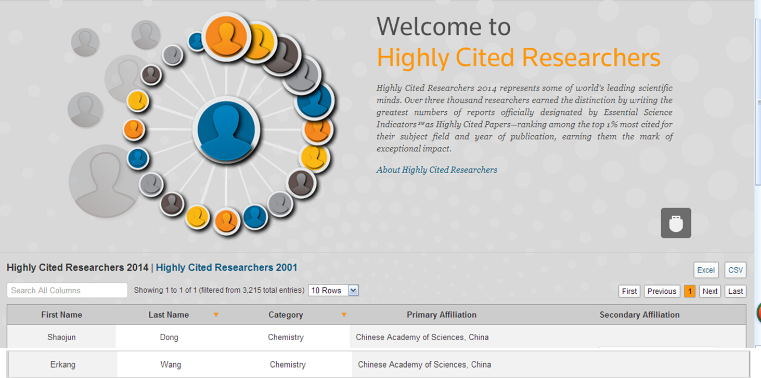Export the table with Excel button
The image size is (761, 378).
(x=705, y=270)
